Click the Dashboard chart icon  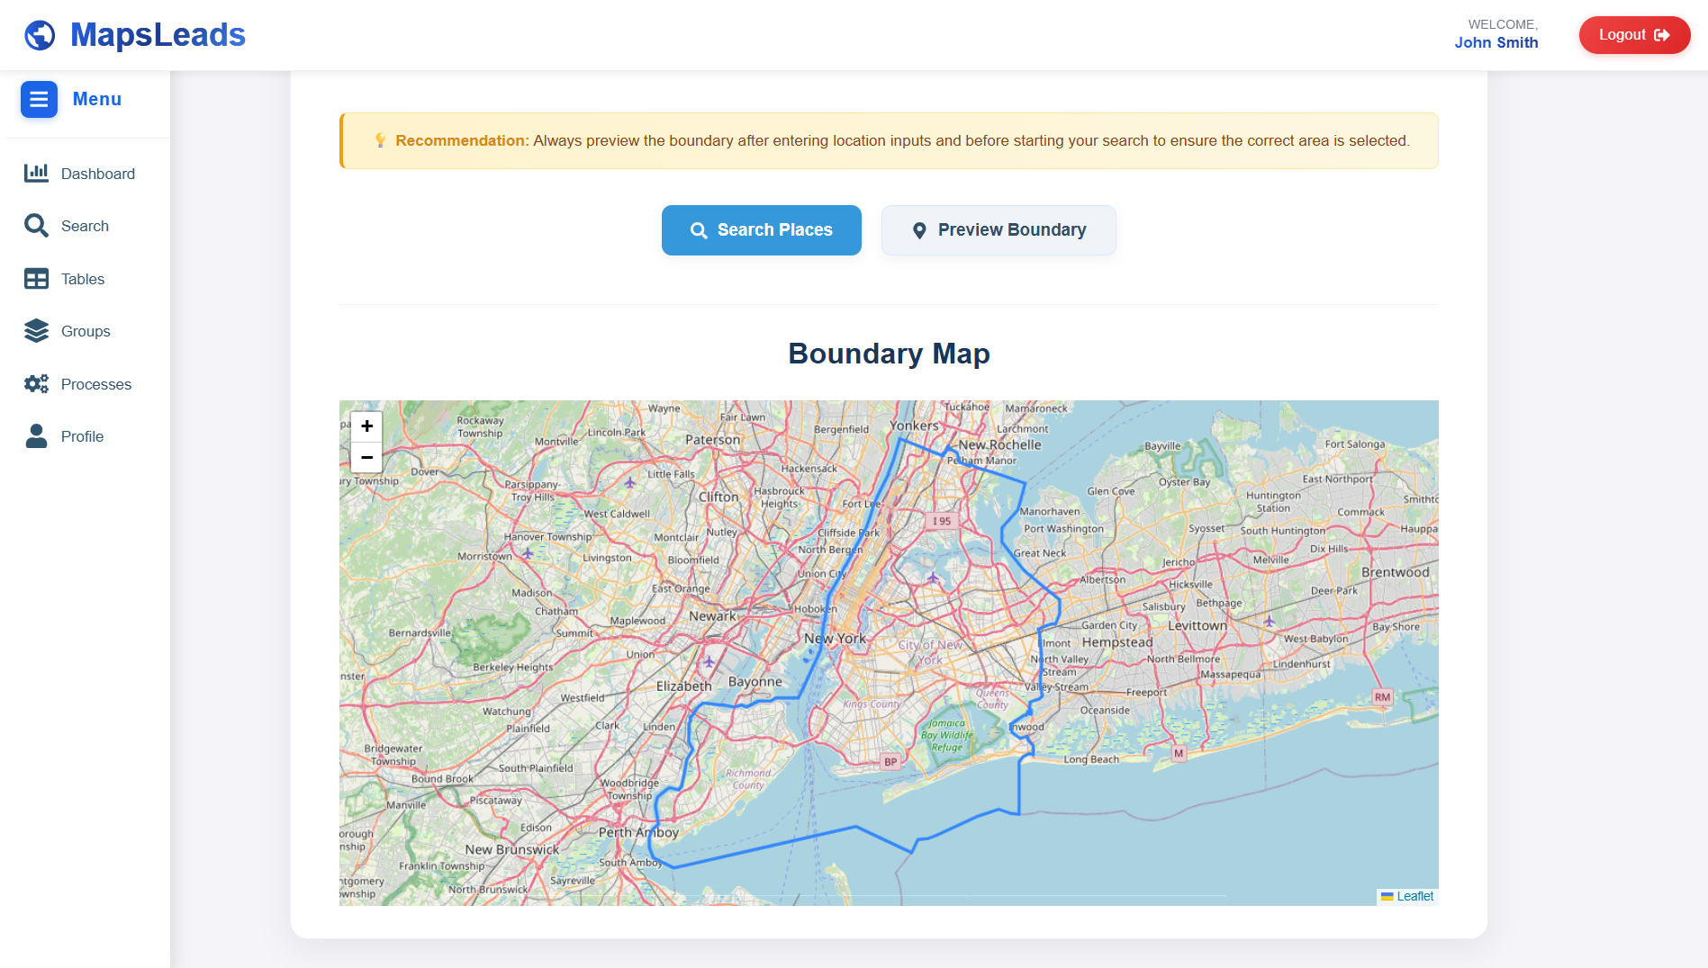coord(36,174)
